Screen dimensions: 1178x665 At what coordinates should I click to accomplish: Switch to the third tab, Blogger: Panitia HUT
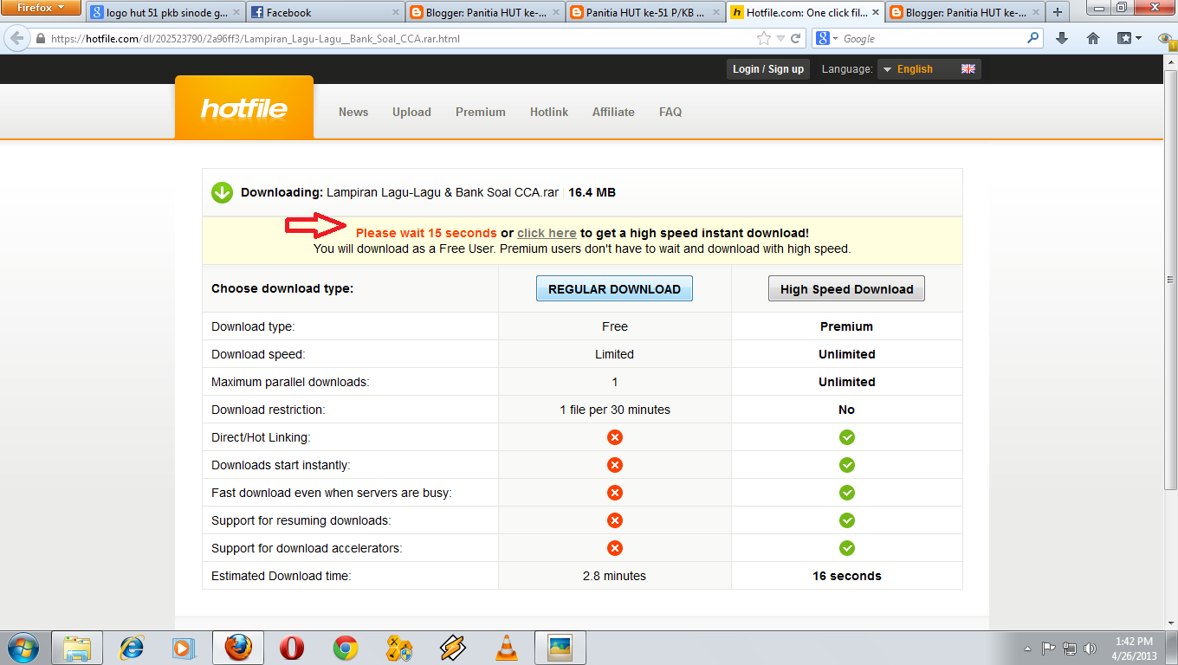(x=485, y=13)
